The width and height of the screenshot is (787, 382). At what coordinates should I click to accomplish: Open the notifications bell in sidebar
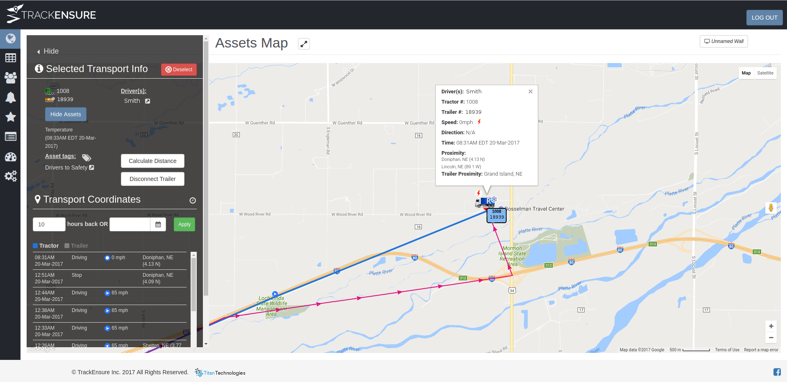click(10, 97)
